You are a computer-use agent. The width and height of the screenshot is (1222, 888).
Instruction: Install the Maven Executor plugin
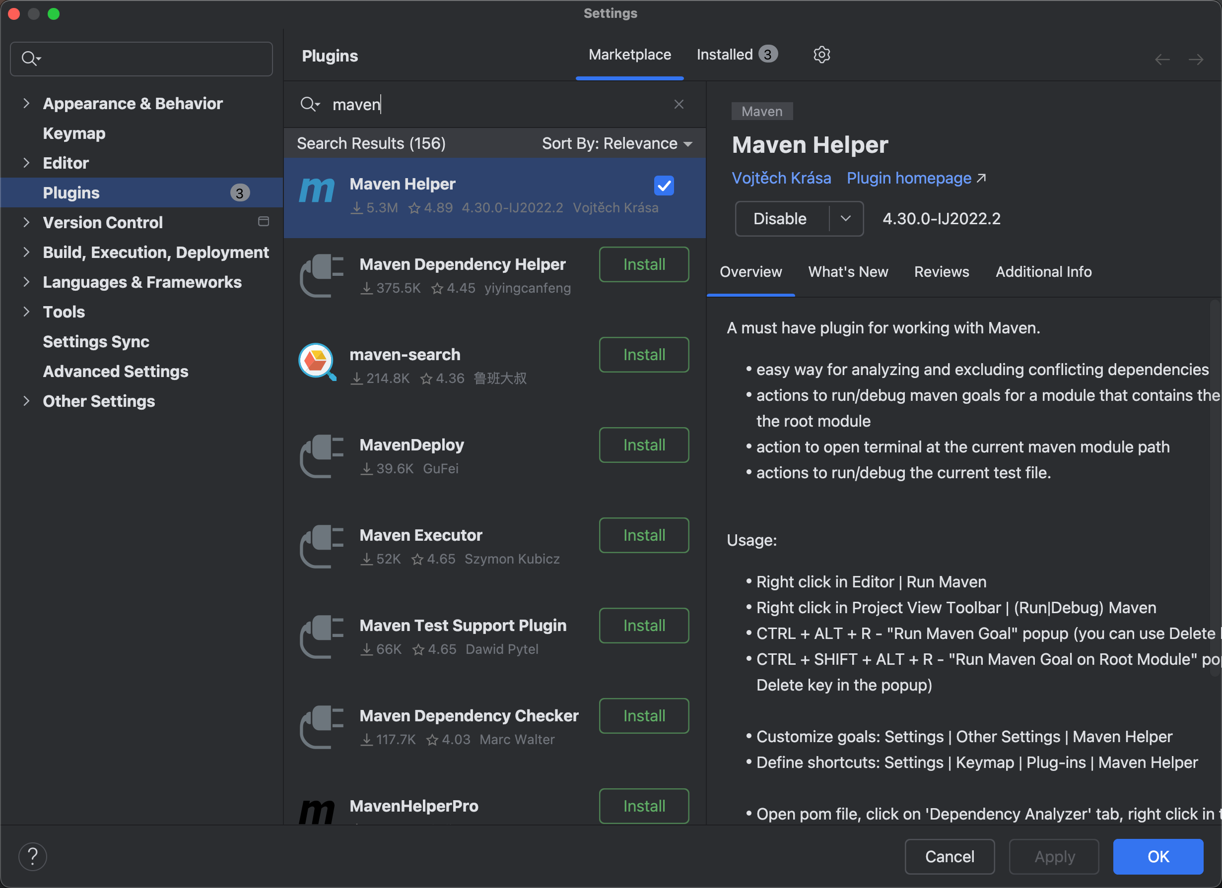(644, 535)
